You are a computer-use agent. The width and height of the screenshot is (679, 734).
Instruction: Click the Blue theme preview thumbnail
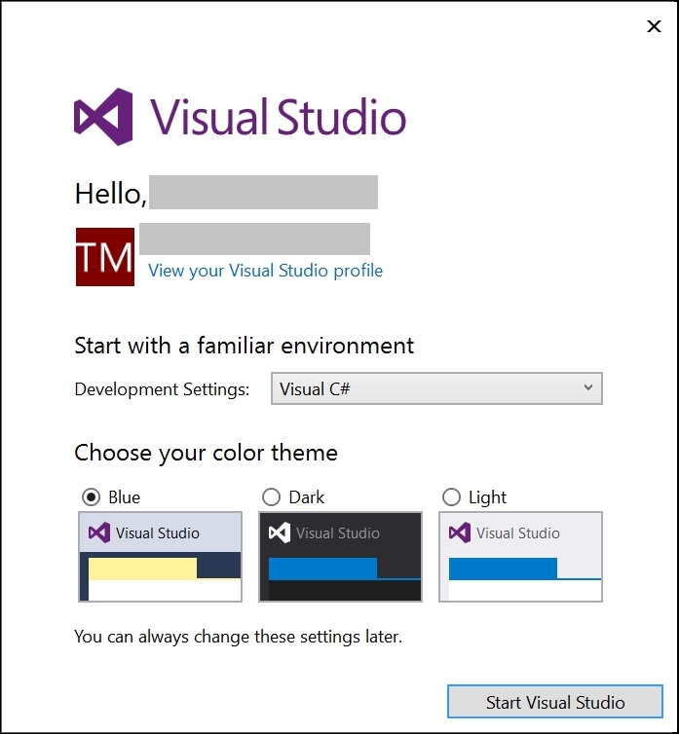point(161,557)
